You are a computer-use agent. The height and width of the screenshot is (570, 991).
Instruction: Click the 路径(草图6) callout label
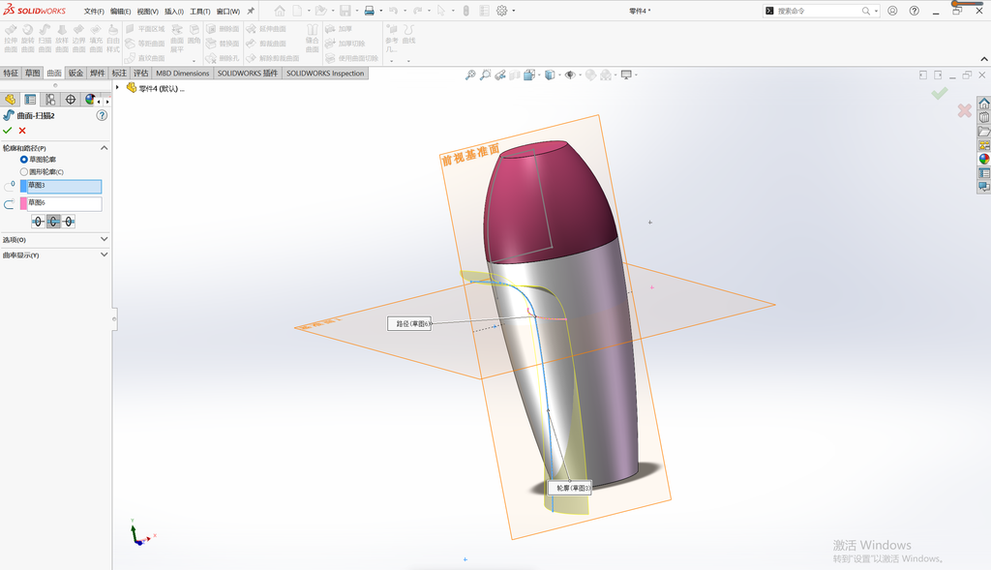coord(409,323)
